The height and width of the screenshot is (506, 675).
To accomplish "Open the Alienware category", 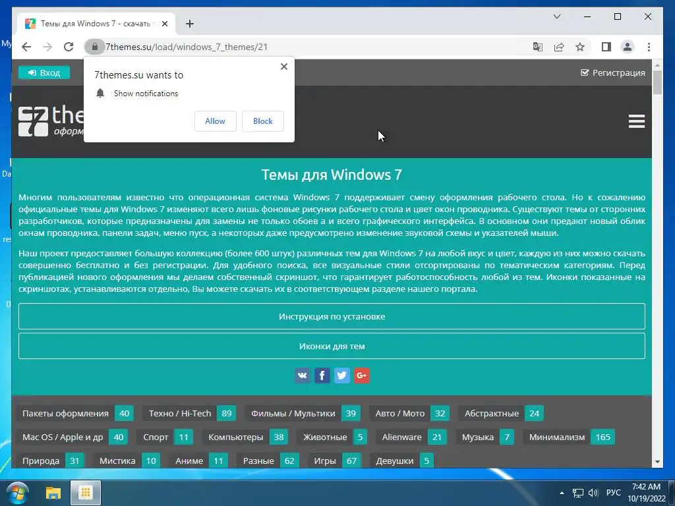I will coord(411,437).
